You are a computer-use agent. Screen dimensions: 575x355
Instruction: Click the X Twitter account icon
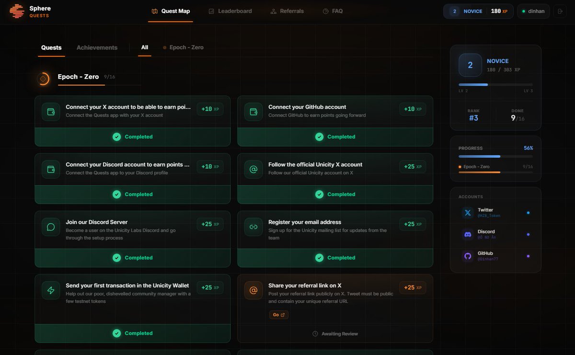pos(468,213)
